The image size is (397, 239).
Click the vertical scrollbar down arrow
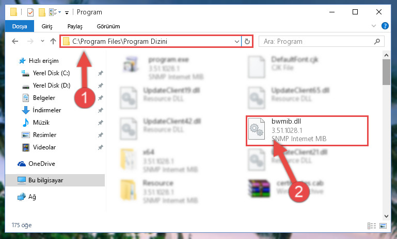pos(386,216)
